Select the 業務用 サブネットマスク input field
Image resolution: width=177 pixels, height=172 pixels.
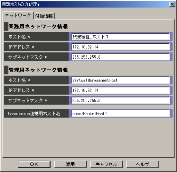pyautogui.click(x=121, y=57)
